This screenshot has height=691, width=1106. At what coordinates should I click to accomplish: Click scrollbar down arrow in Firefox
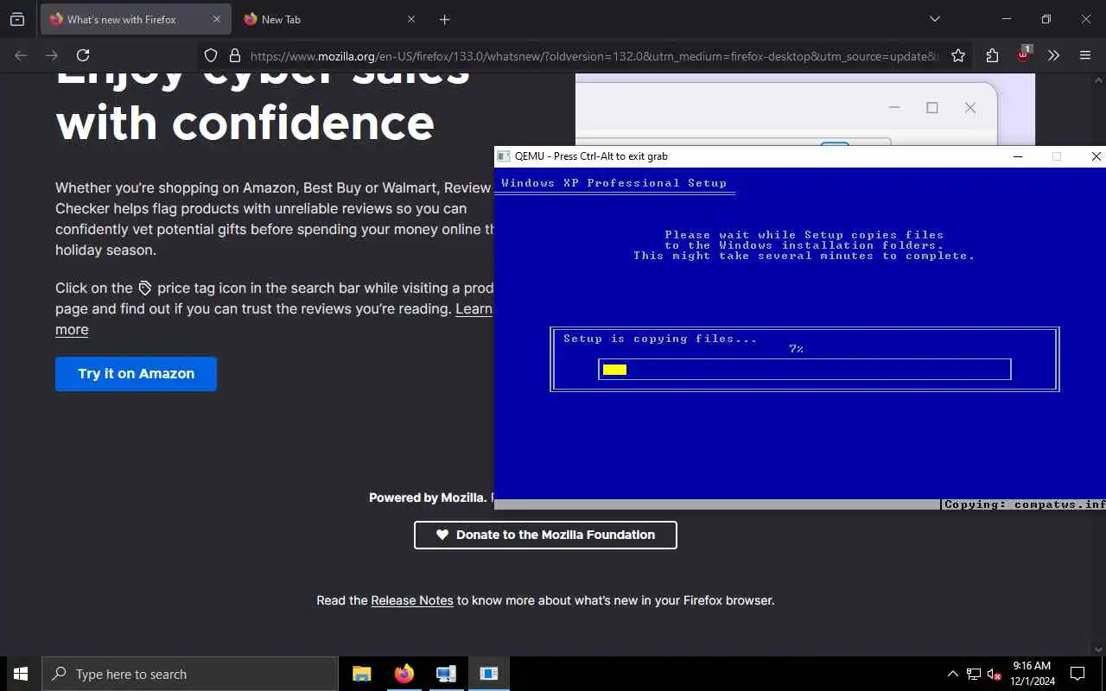click(1099, 650)
